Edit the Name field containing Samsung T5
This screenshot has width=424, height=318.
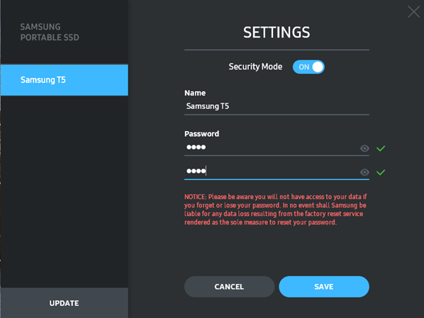277,106
